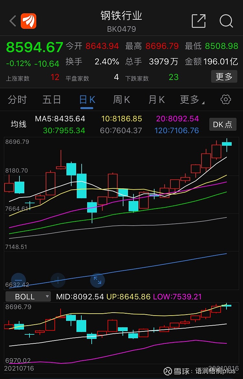Viewport: 243px width, 379px height.
Task: Tap the share/export icon
Action: point(199,21)
